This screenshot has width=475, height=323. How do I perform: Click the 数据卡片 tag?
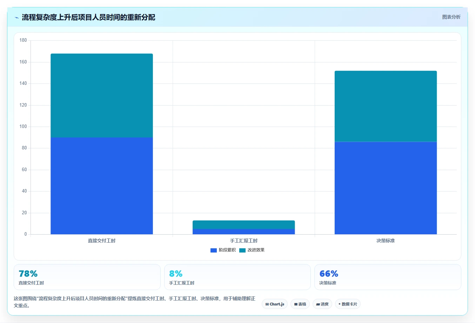pyautogui.click(x=348, y=304)
